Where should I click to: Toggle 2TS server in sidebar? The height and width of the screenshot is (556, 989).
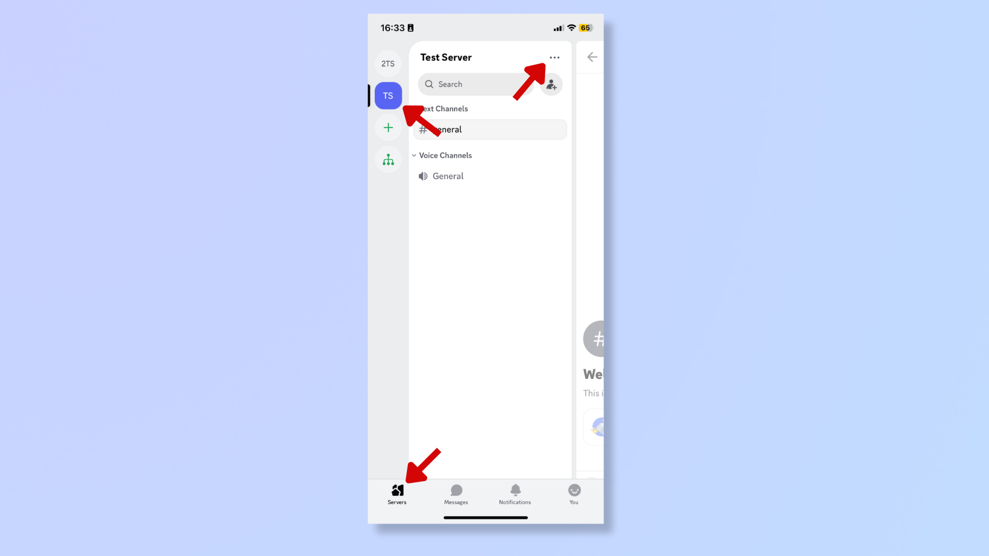click(388, 63)
